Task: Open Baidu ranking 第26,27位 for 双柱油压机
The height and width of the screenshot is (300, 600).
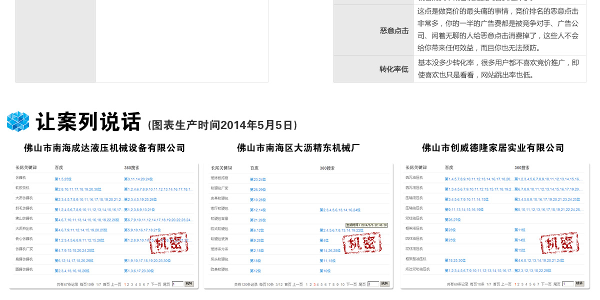Action: (x=452, y=220)
